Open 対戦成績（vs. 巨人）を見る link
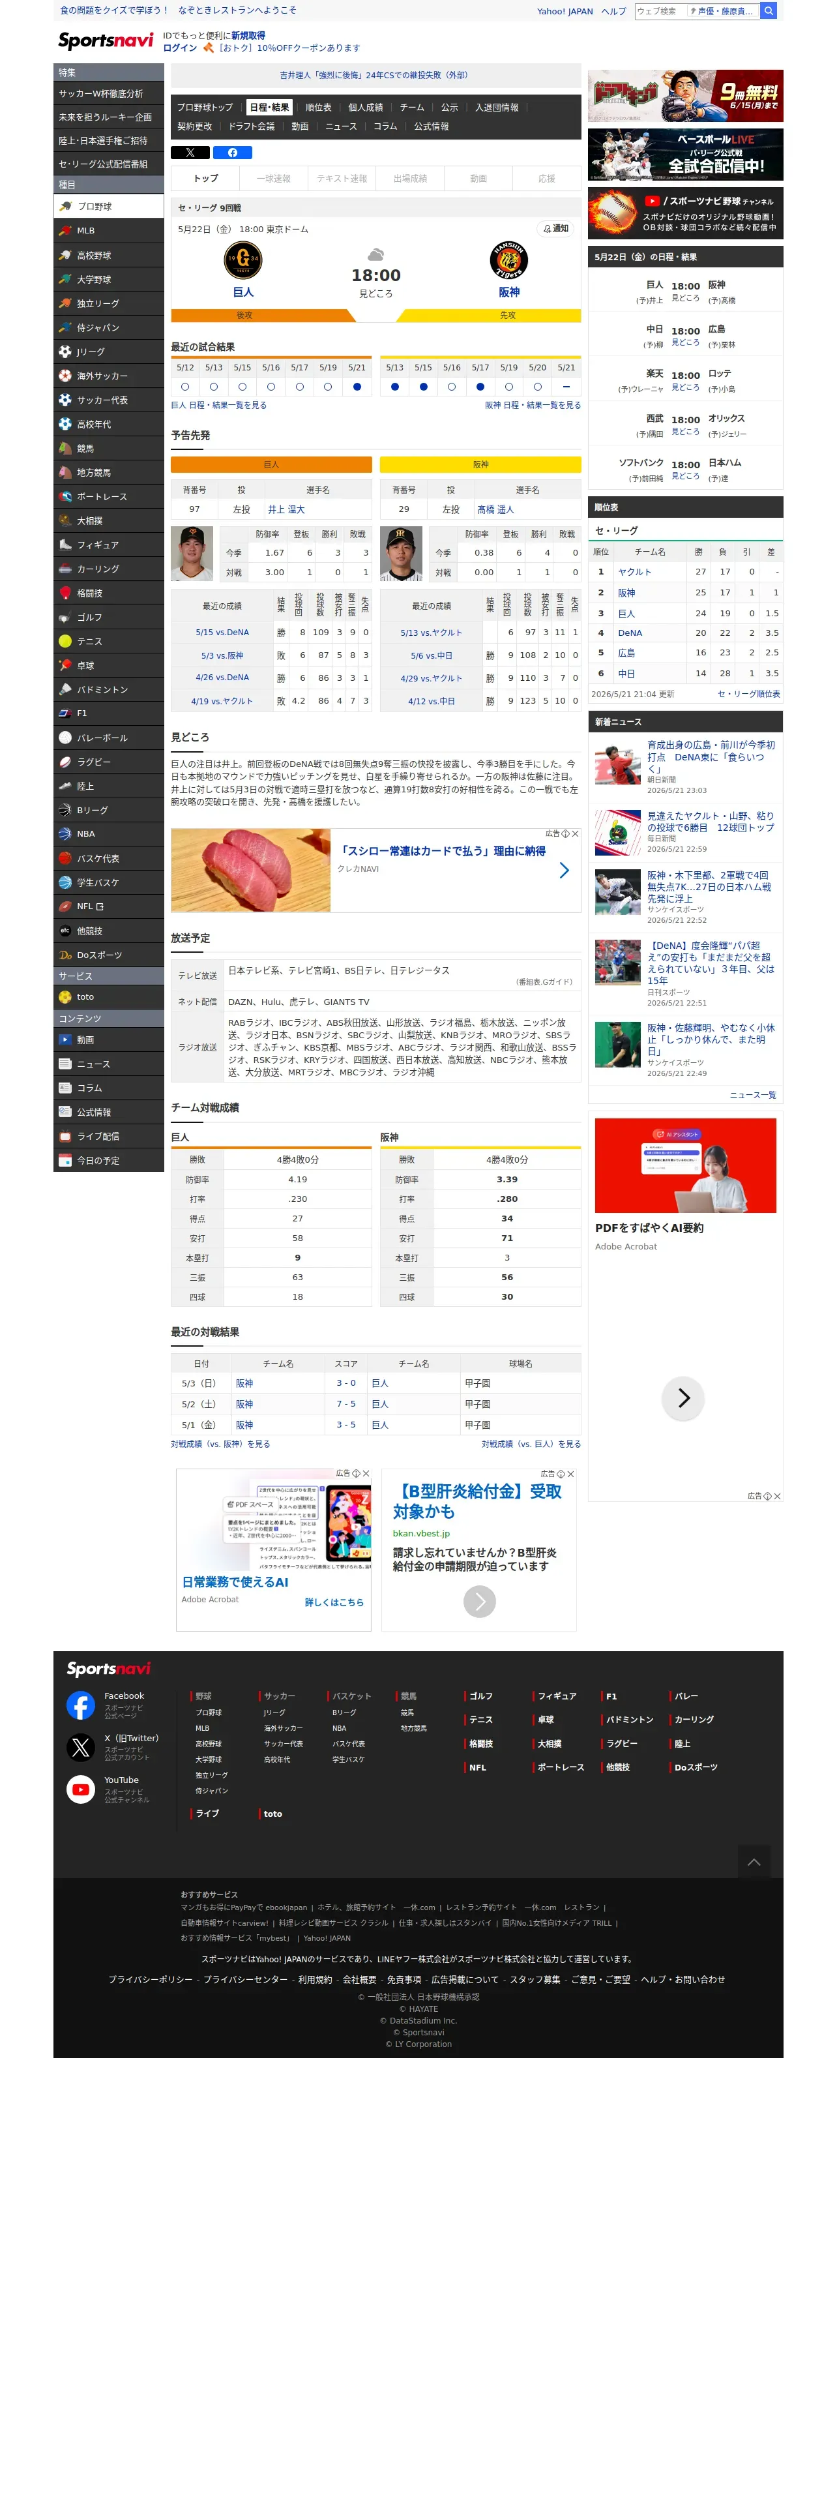Image resolution: width=837 pixels, height=2512 pixels. (531, 1444)
